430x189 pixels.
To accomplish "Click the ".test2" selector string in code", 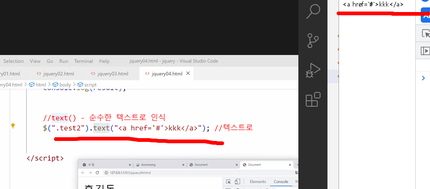I will coord(68,128).
